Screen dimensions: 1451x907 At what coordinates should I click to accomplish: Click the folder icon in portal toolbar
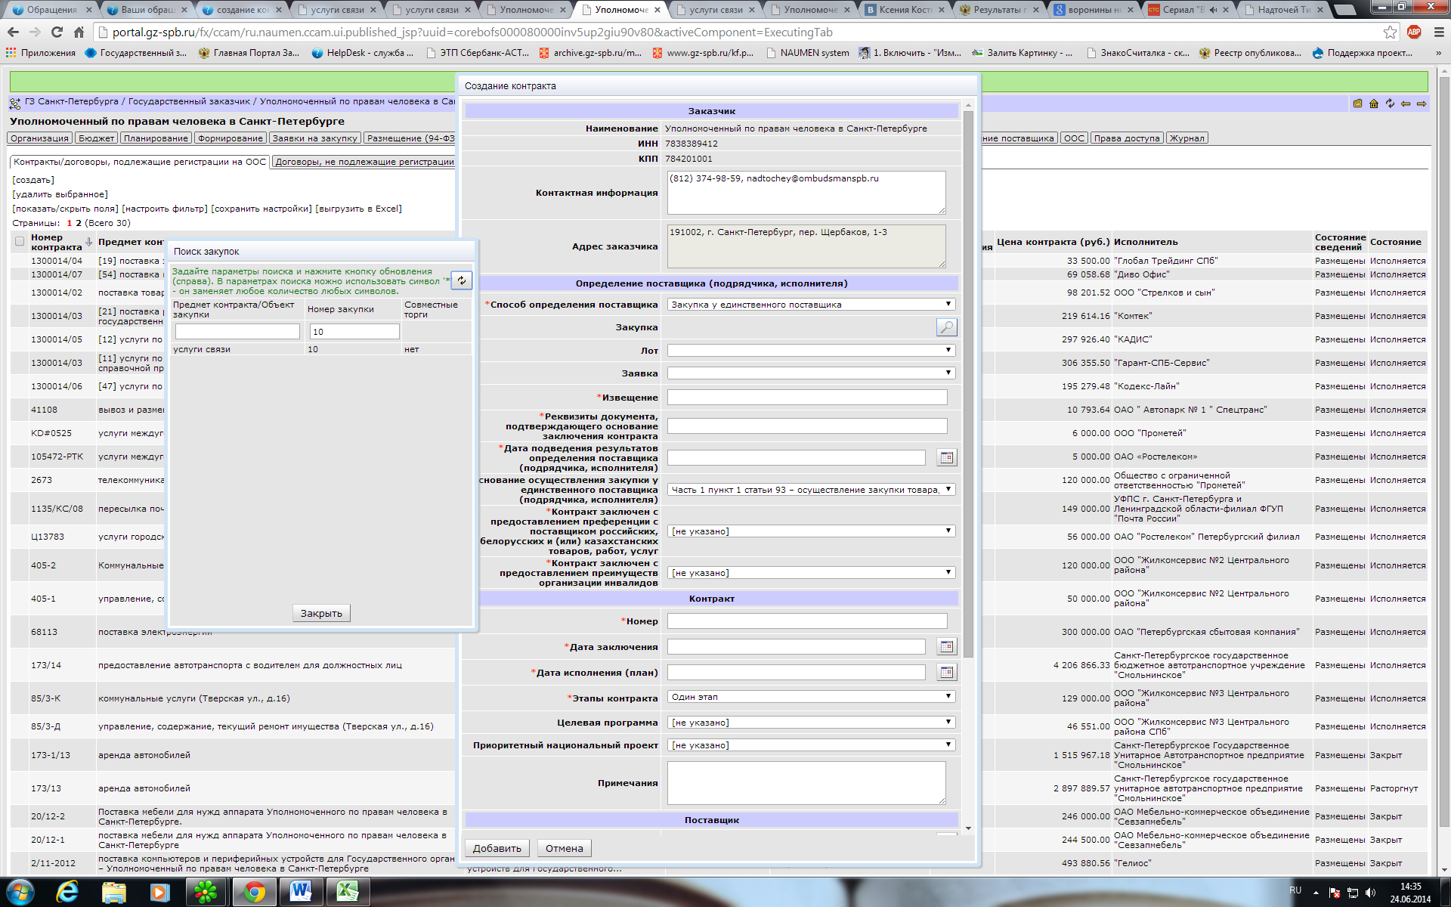(x=1358, y=104)
